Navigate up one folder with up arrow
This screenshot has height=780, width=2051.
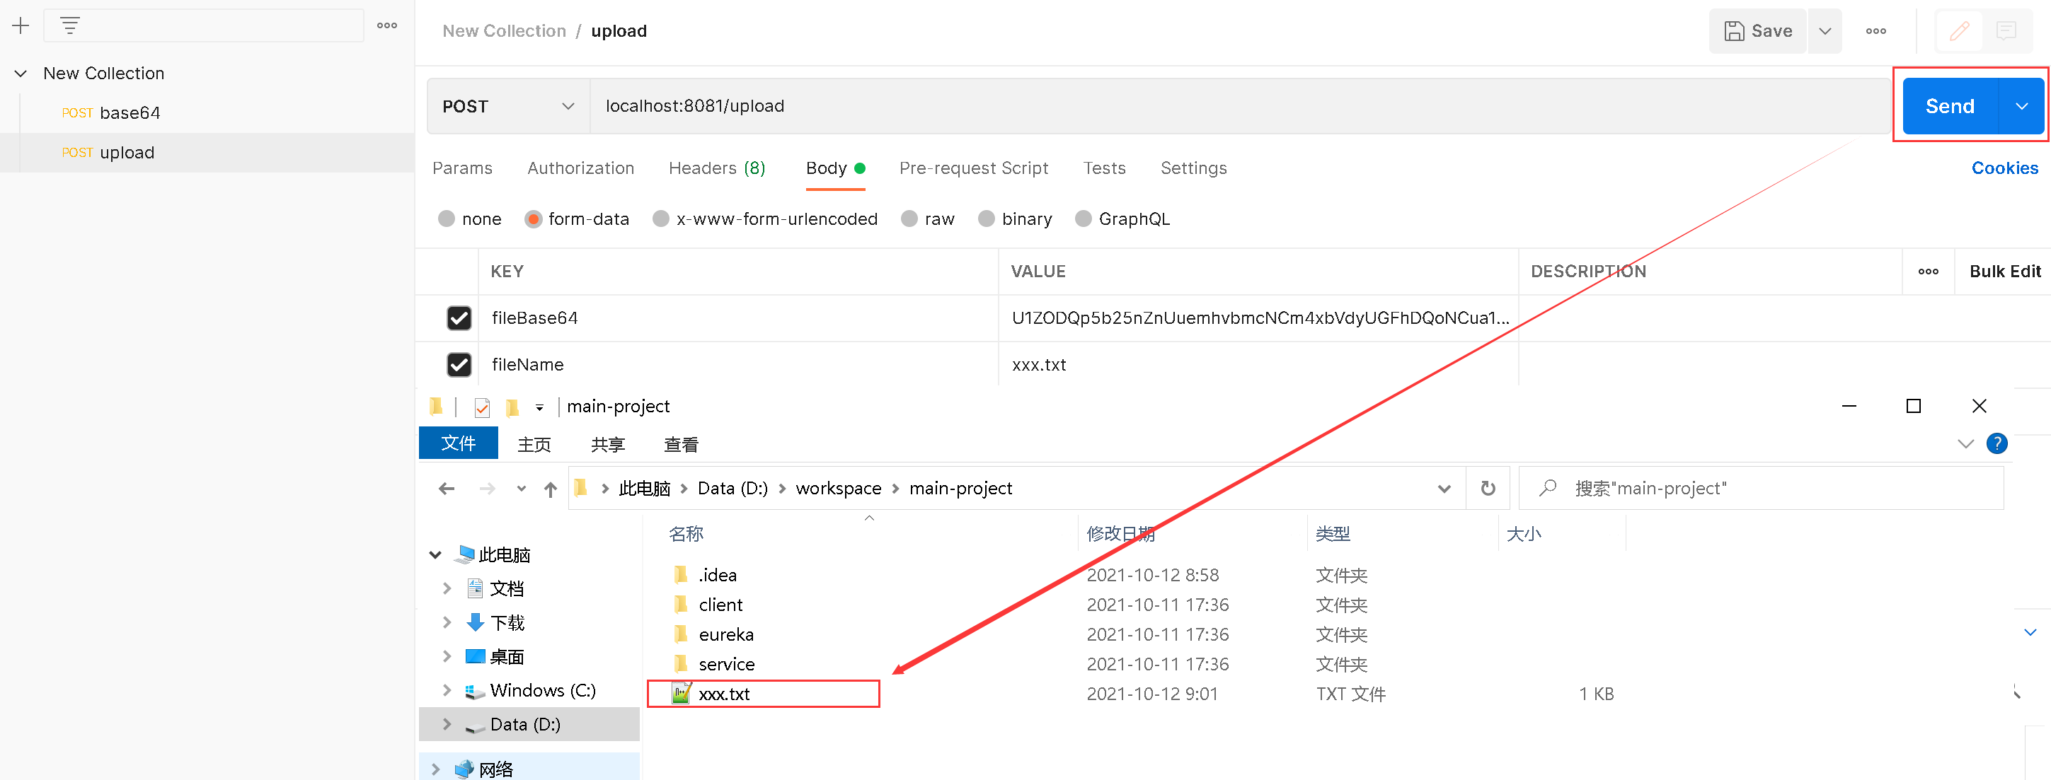pyautogui.click(x=550, y=489)
